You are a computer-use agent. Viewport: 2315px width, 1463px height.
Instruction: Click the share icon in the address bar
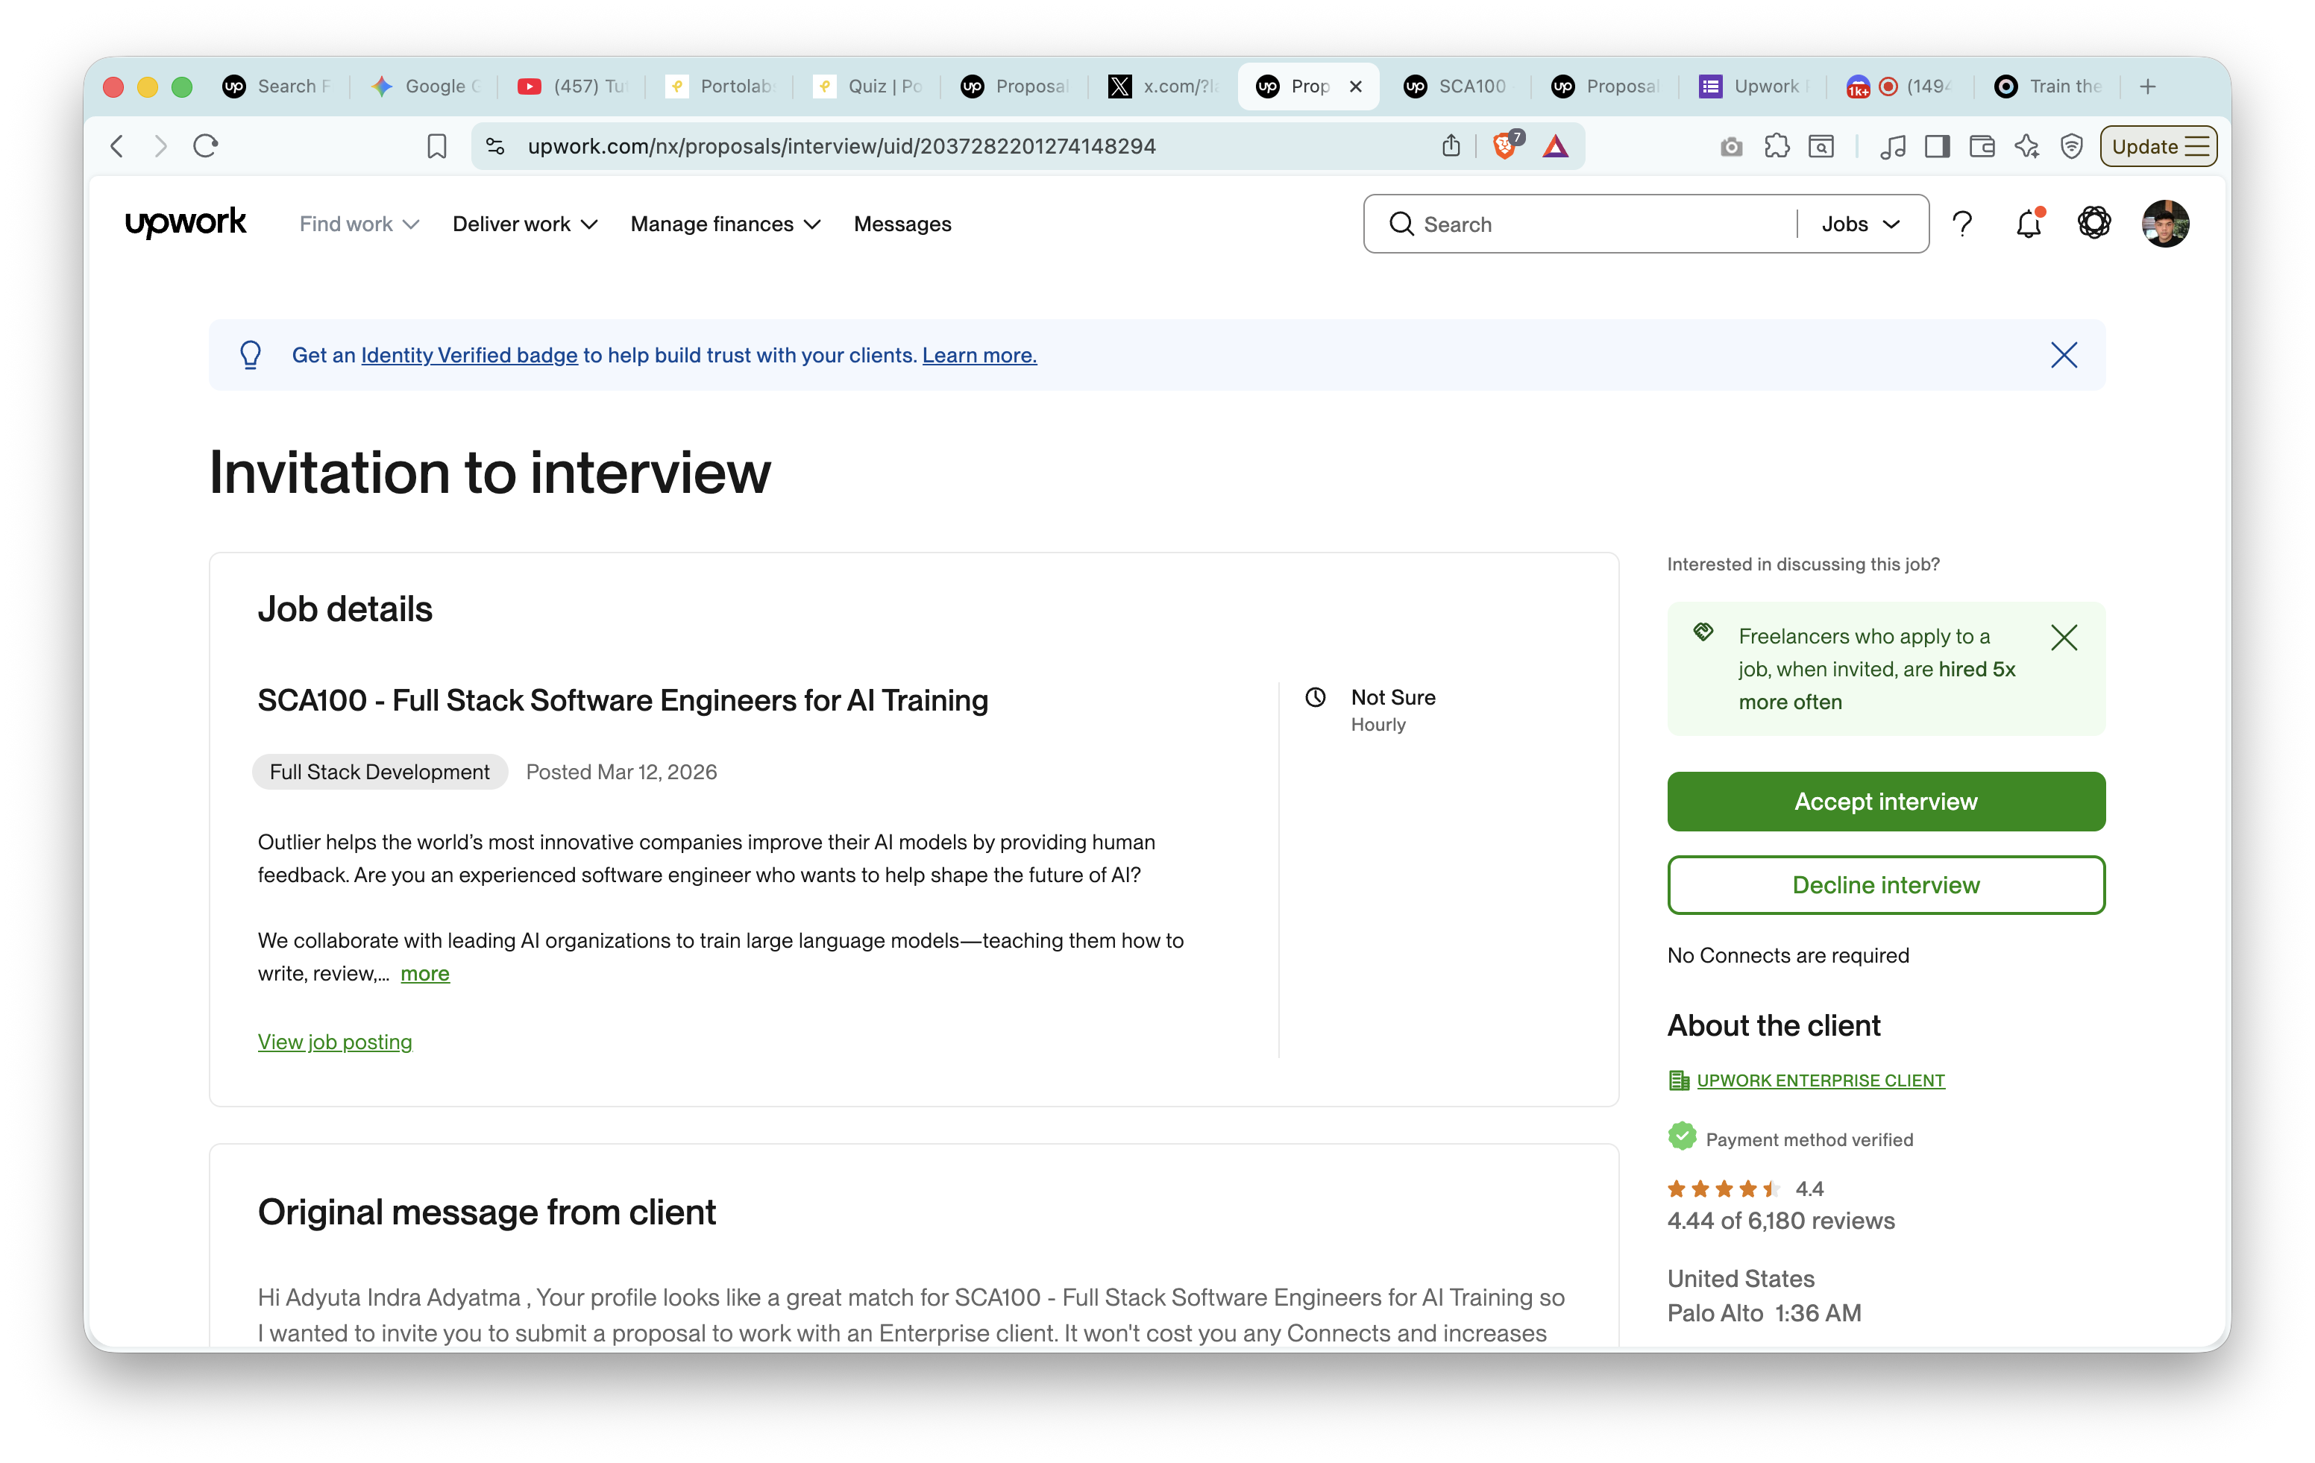pos(1451,146)
